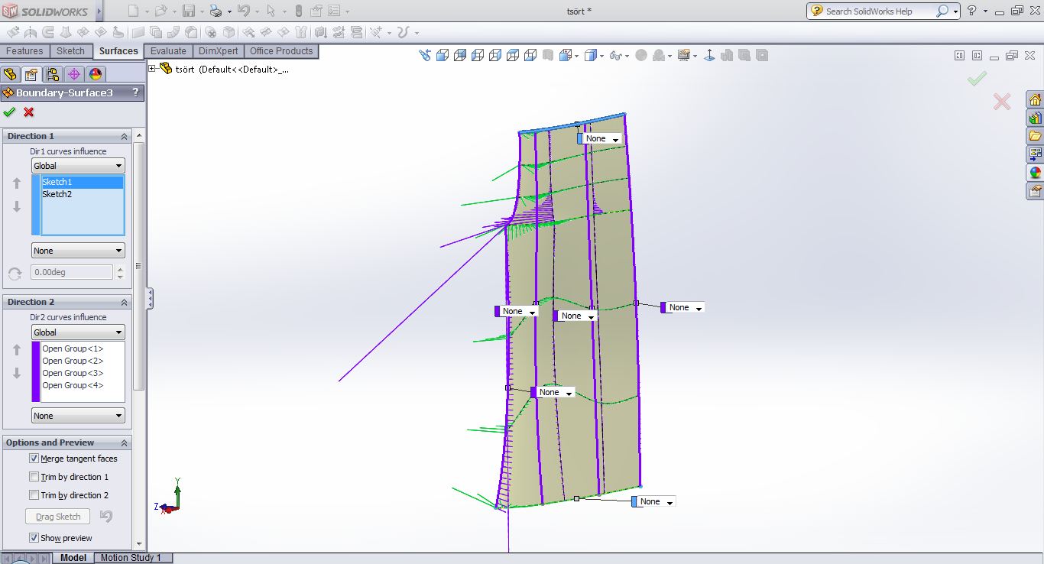Open Boundary-Surface help with the question mark
The image size is (1044, 564).
tap(135, 92)
